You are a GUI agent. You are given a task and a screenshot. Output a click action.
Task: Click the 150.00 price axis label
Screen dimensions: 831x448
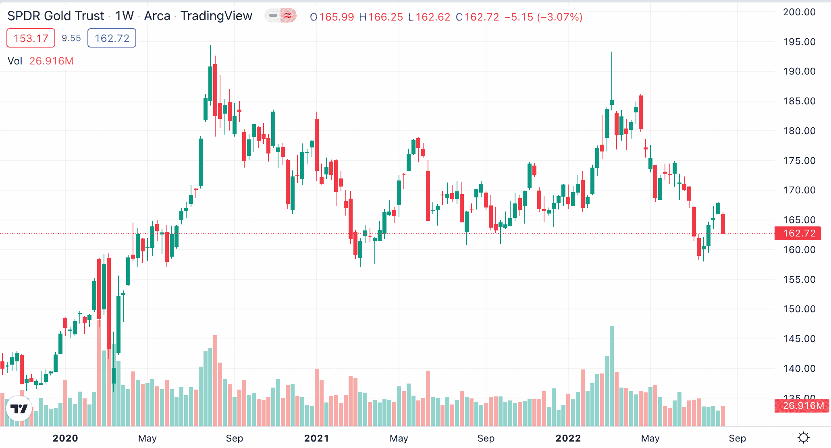[x=799, y=309]
